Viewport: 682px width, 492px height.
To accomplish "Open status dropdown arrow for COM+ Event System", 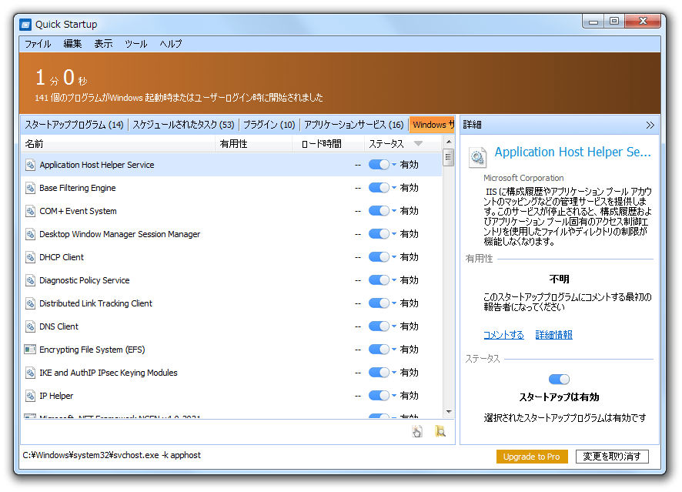I will (x=394, y=210).
